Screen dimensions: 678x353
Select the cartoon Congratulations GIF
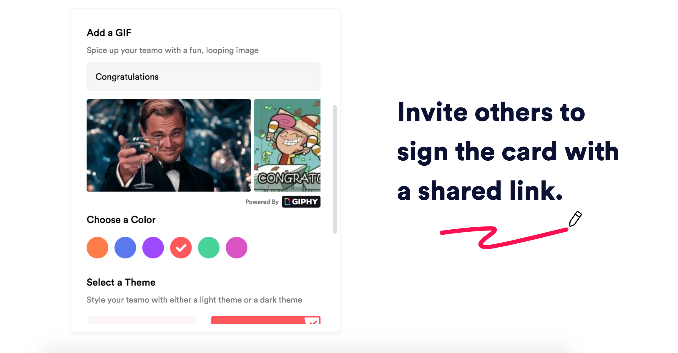point(287,145)
